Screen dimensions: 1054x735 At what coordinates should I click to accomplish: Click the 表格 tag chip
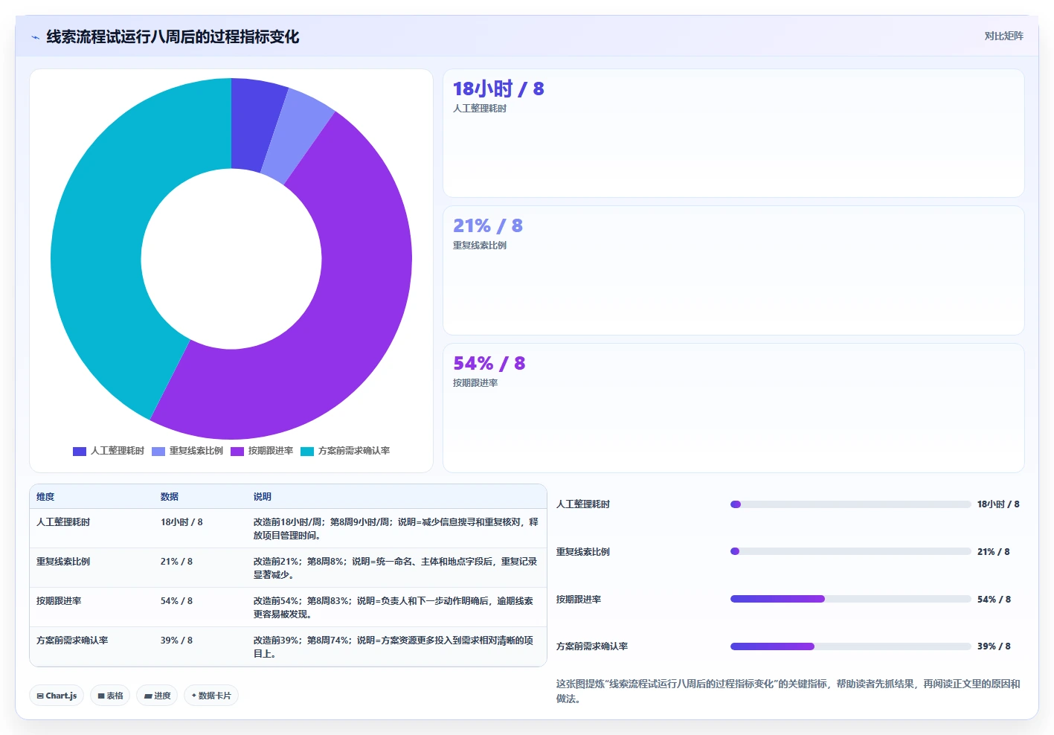[x=110, y=696]
